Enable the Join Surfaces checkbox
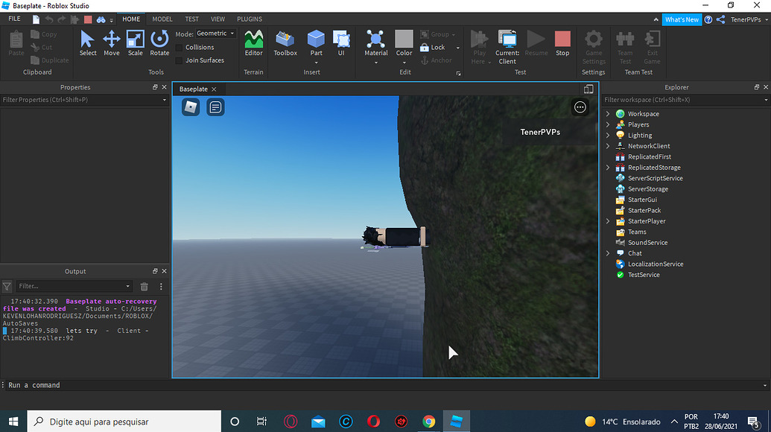The height and width of the screenshot is (432, 771). click(x=179, y=60)
